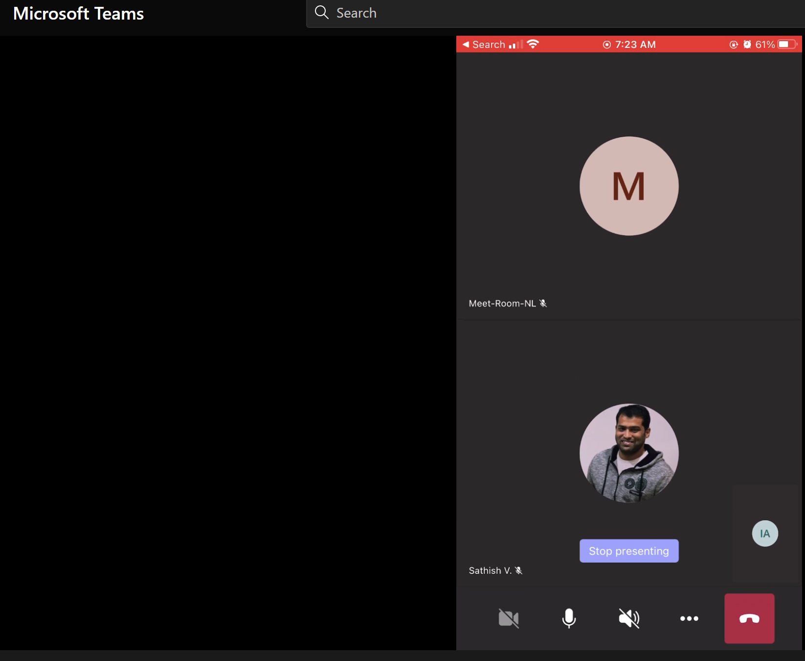Click the Stop presenting button
Viewport: 805px width, 661px height.
(x=629, y=551)
